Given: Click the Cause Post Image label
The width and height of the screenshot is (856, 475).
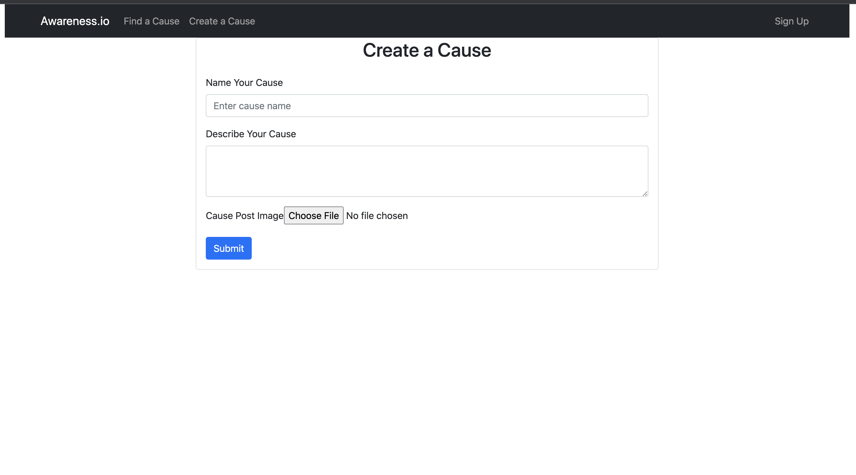Looking at the screenshot, I should tap(244, 215).
